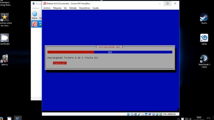Click the 38% download progress bar
This screenshot has height=120, width=214.
(x=110, y=52)
